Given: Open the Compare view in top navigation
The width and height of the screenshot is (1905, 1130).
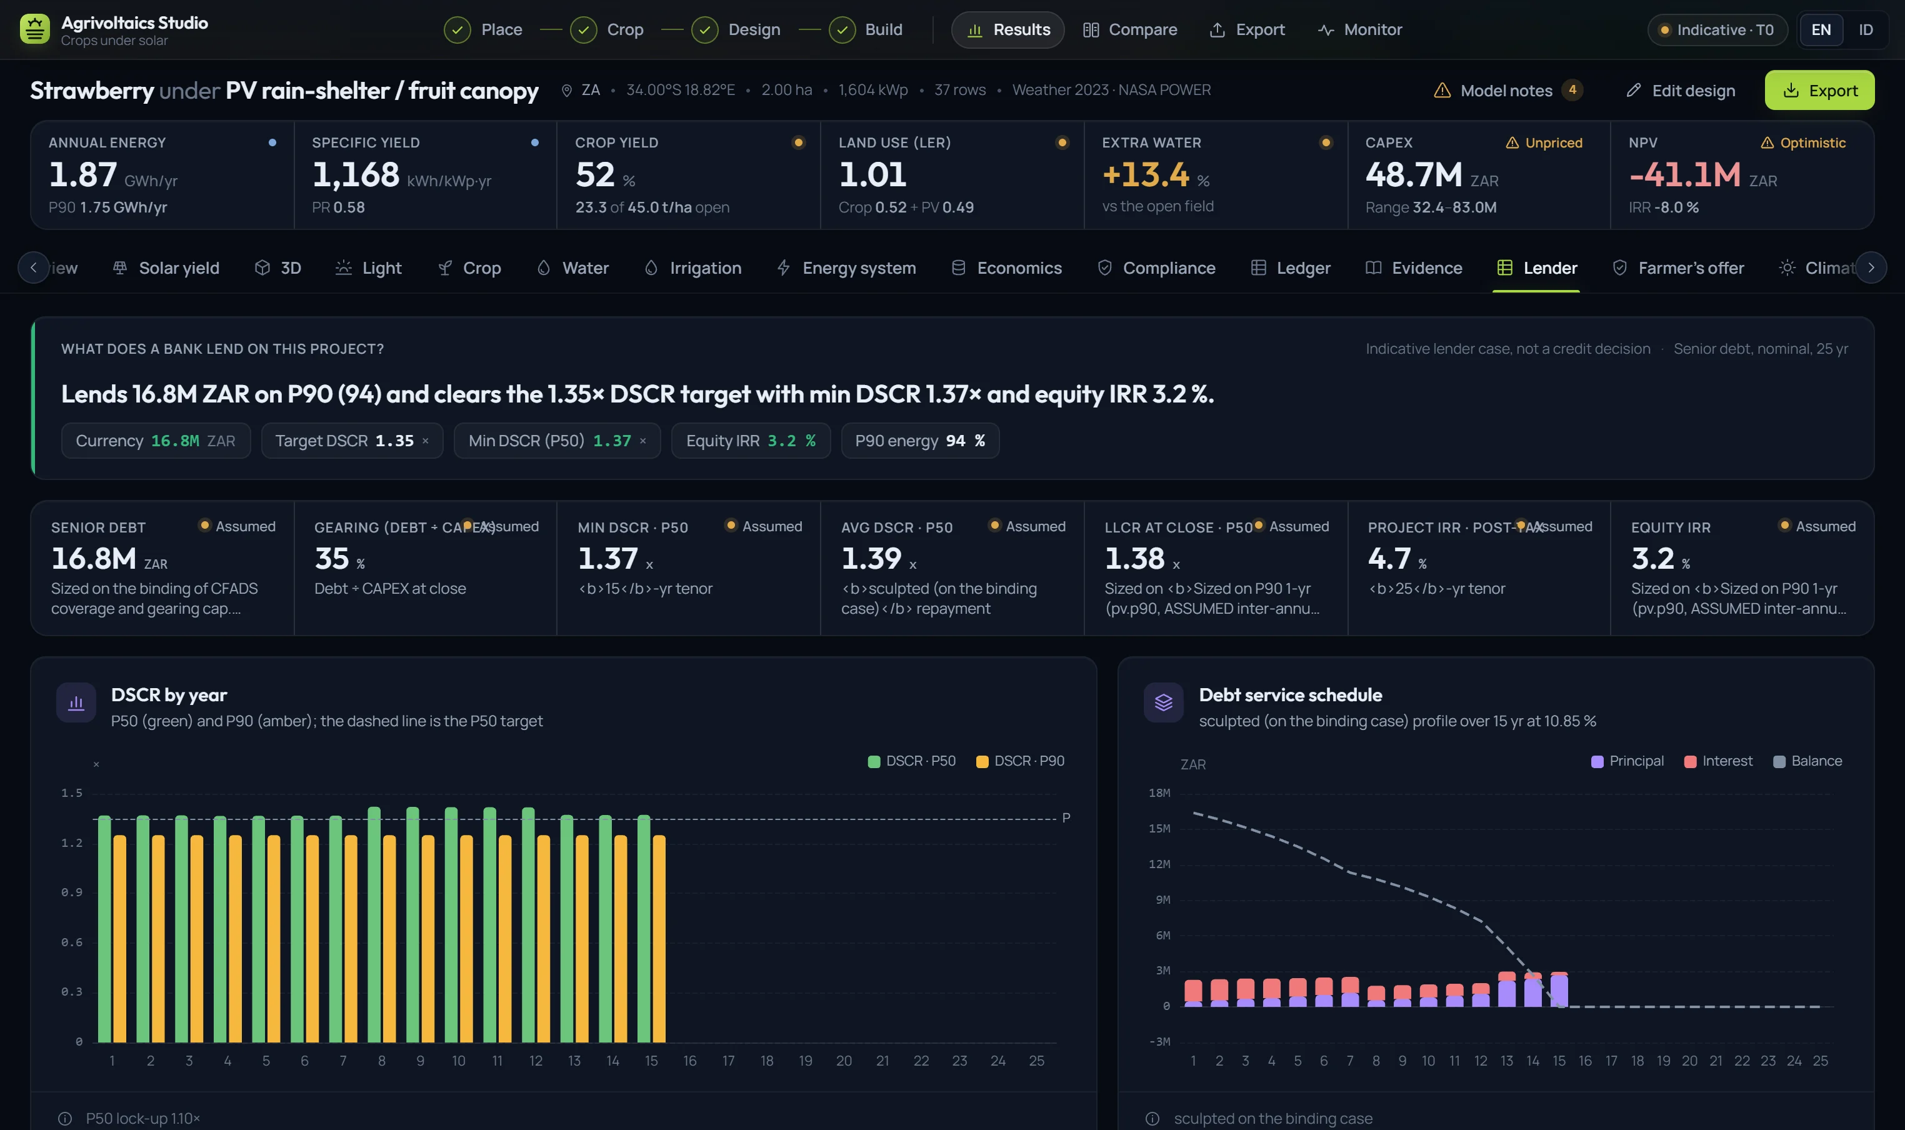Looking at the screenshot, I should click(x=1130, y=30).
